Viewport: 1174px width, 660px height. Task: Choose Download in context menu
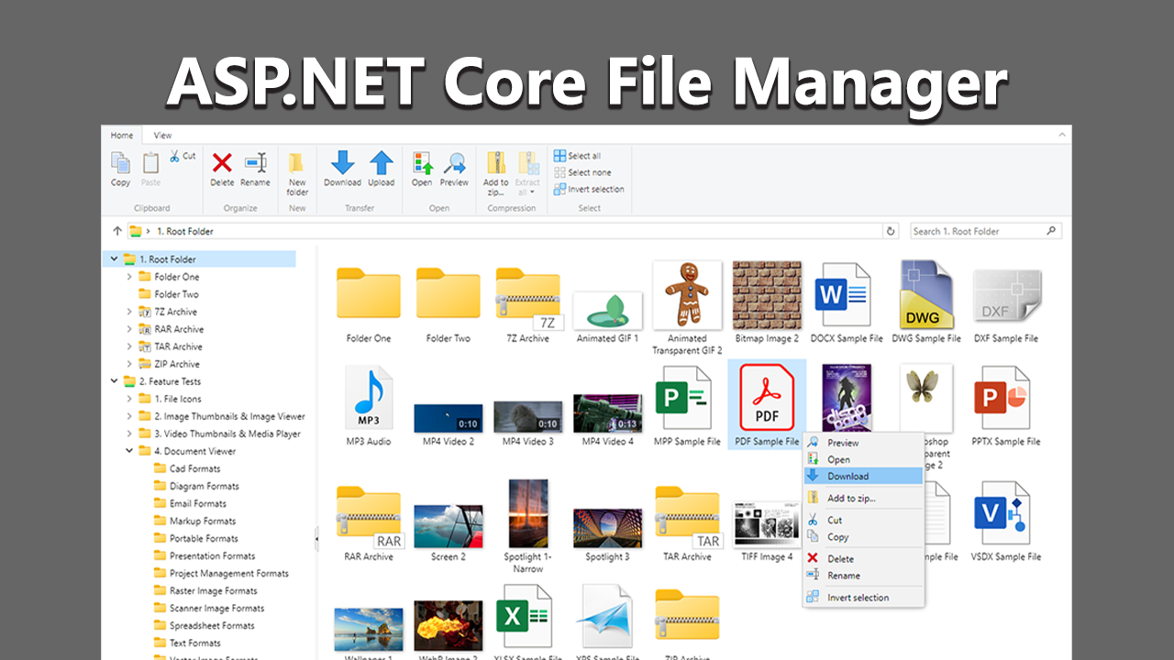click(863, 477)
